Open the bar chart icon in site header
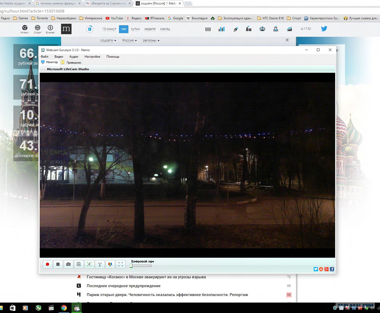This screenshot has width=380, height=313. coord(222,29)
